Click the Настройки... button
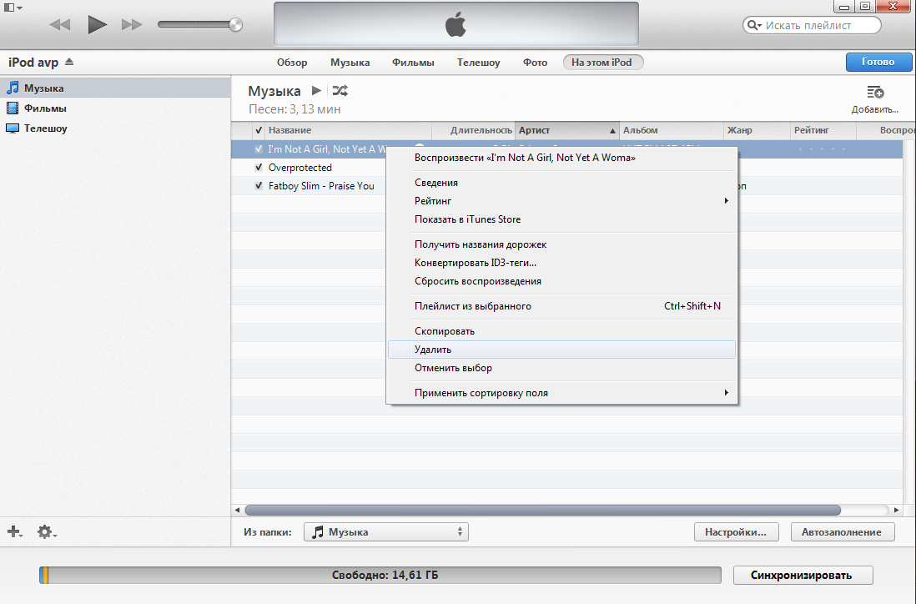Image resolution: width=916 pixels, height=604 pixels. (736, 532)
